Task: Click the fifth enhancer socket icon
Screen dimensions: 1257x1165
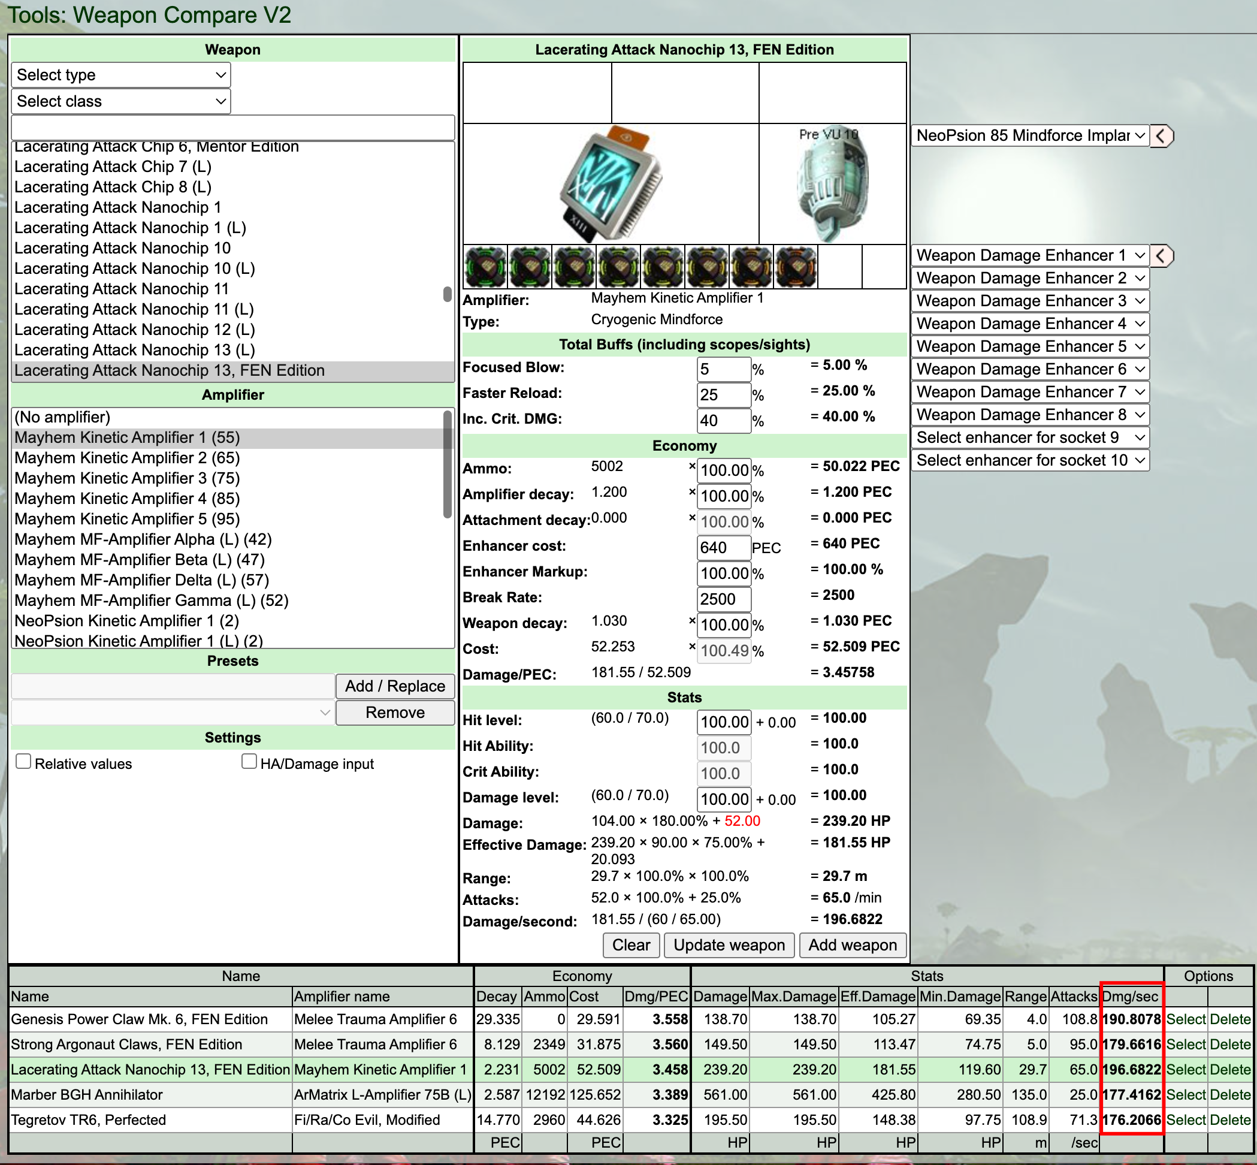Action: [x=663, y=267]
